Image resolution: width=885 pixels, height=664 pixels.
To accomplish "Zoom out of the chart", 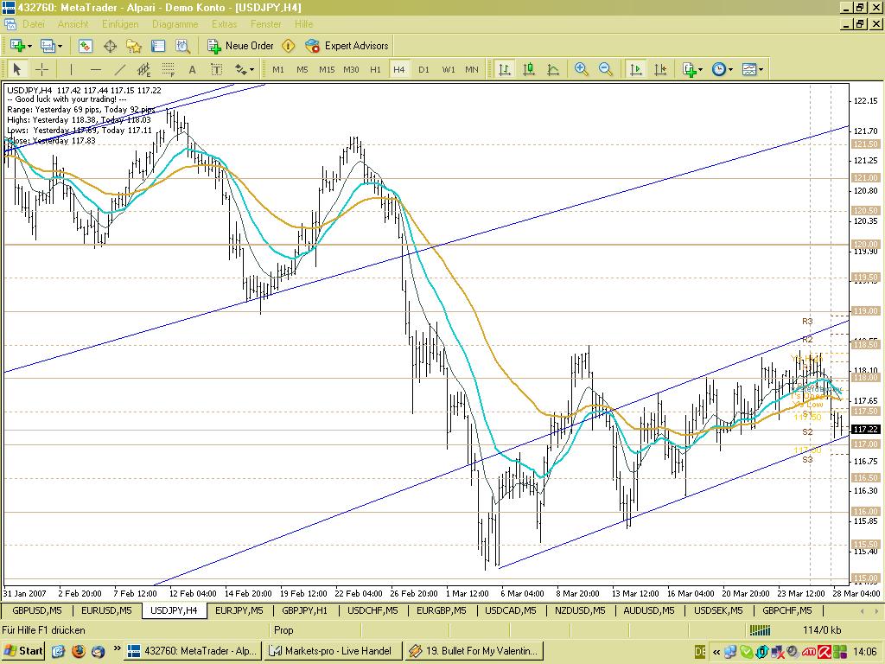I will pos(606,69).
